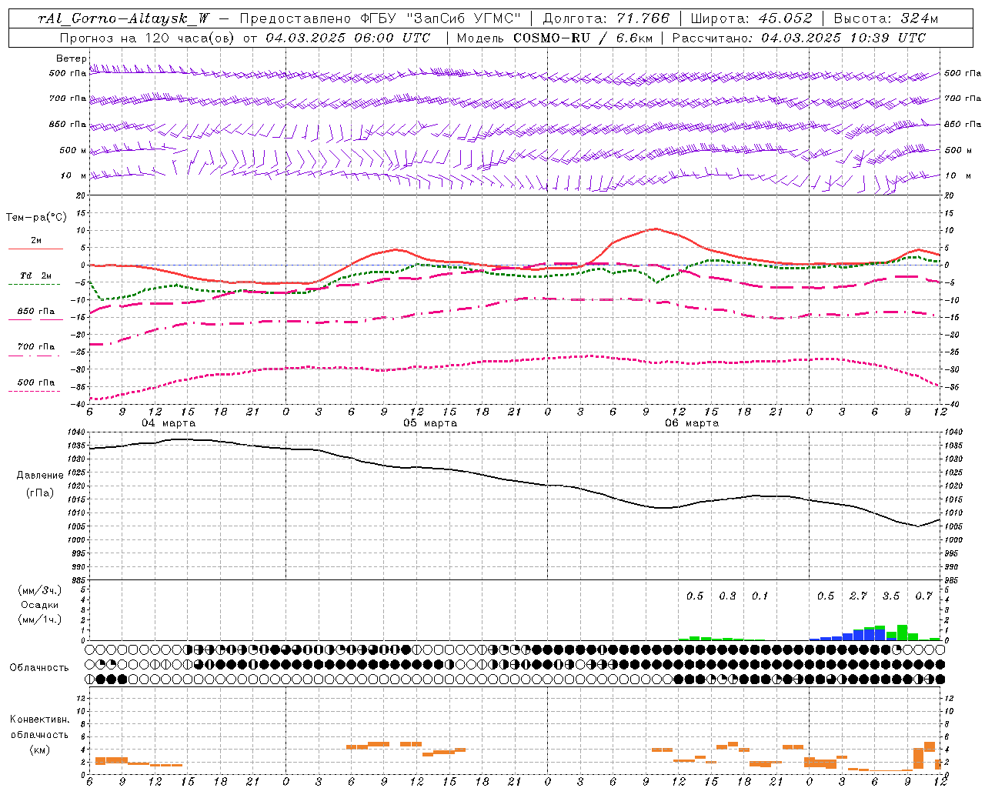The image size is (985, 788).
Task: Click the 0.7 three-hour precipitation value
Action: point(923,596)
